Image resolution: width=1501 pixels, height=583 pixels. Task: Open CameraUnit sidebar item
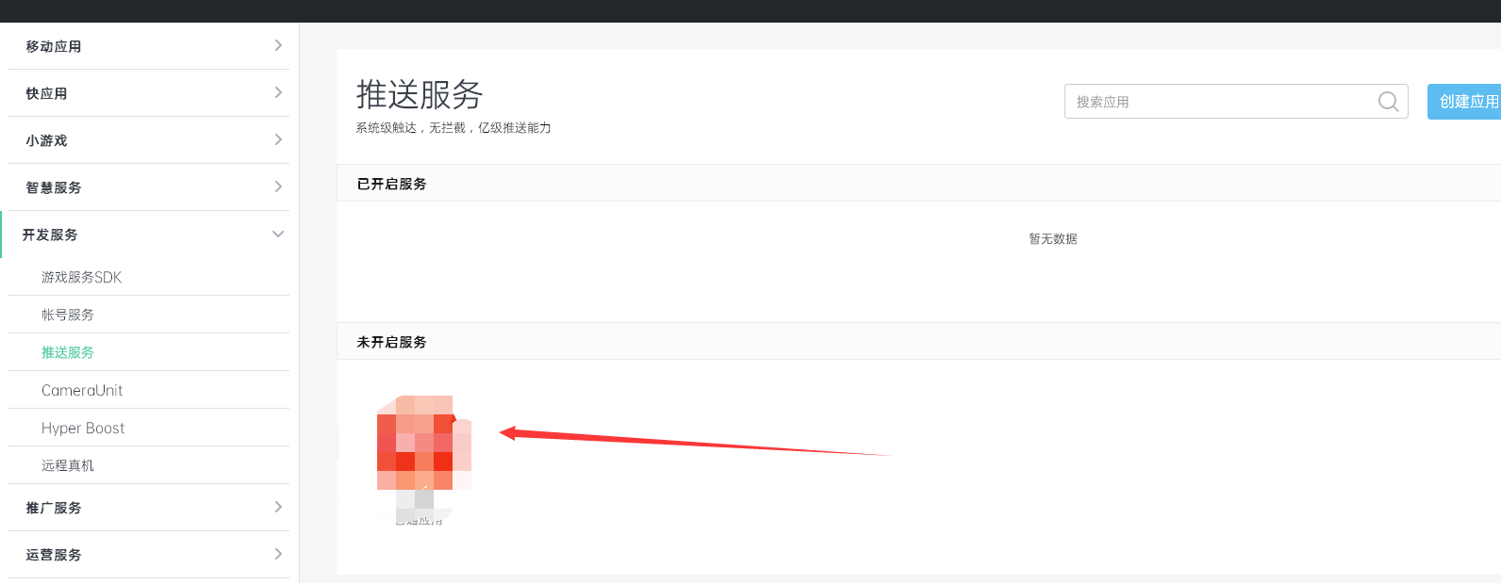(82, 390)
